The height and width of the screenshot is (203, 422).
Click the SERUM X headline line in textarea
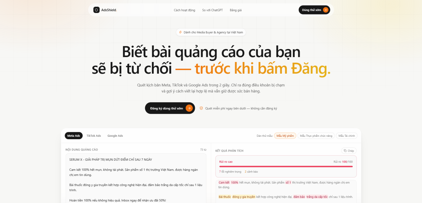tap(111, 160)
